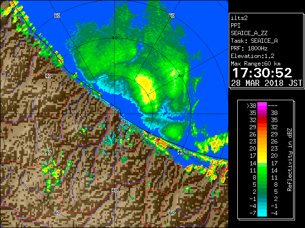305x228 pixels.
Task: Pick the red band in the reflectivity scale
Action: pyautogui.click(x=262, y=120)
